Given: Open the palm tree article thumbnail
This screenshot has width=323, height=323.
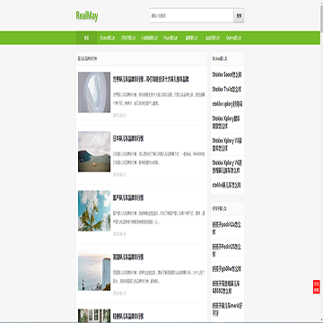Looking at the screenshot, I should point(94,211).
